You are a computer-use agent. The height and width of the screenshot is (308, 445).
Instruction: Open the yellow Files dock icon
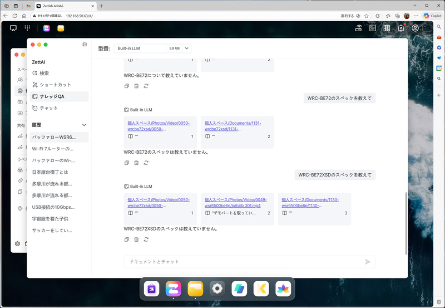[x=195, y=289]
